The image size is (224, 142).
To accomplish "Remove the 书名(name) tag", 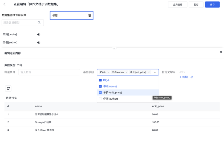I will point(126,72).
